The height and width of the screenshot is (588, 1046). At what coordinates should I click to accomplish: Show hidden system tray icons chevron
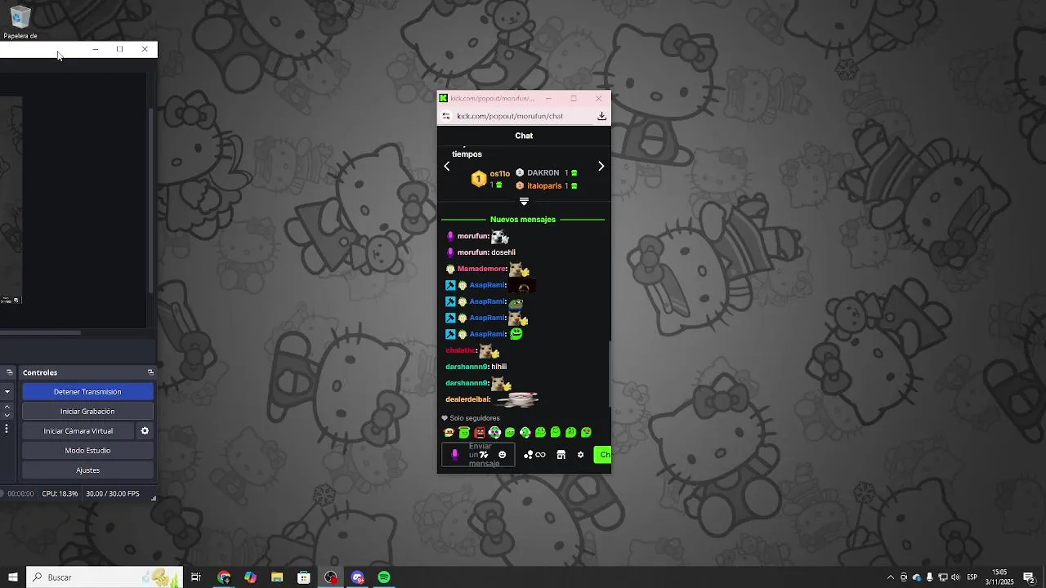(891, 577)
